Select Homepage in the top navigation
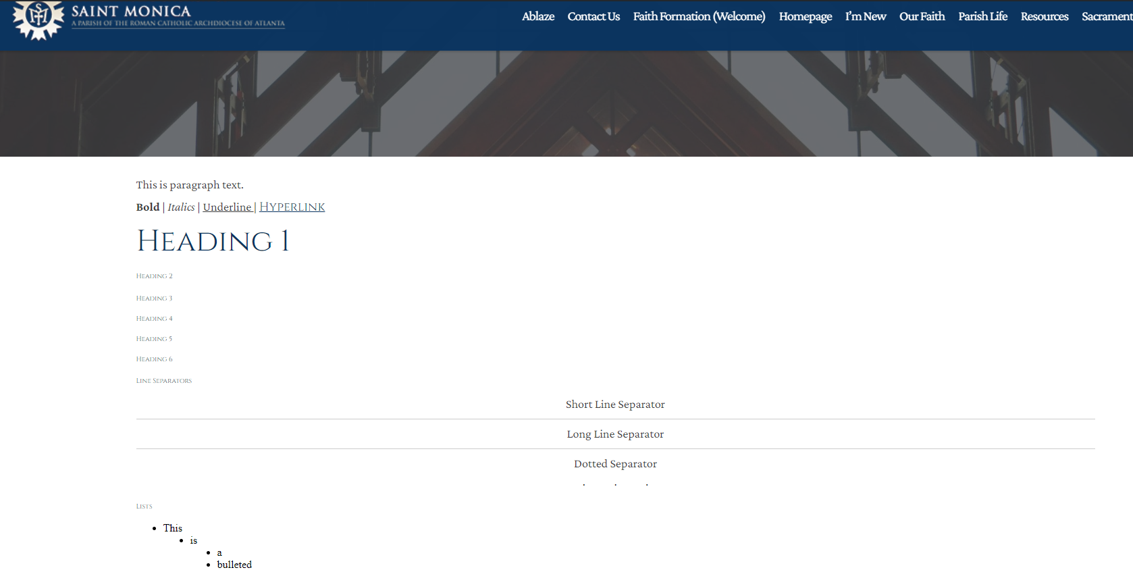Image resolution: width=1133 pixels, height=570 pixels. point(805,16)
